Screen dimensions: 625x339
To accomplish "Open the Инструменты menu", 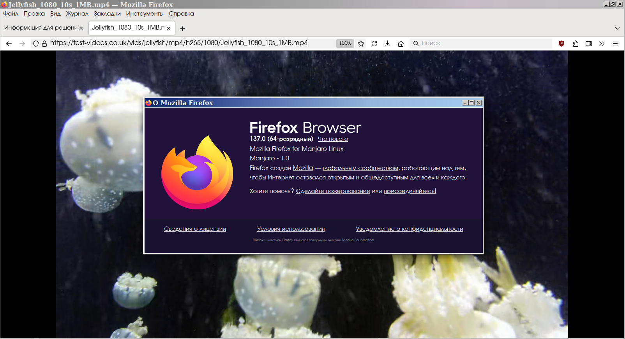I will (x=145, y=14).
